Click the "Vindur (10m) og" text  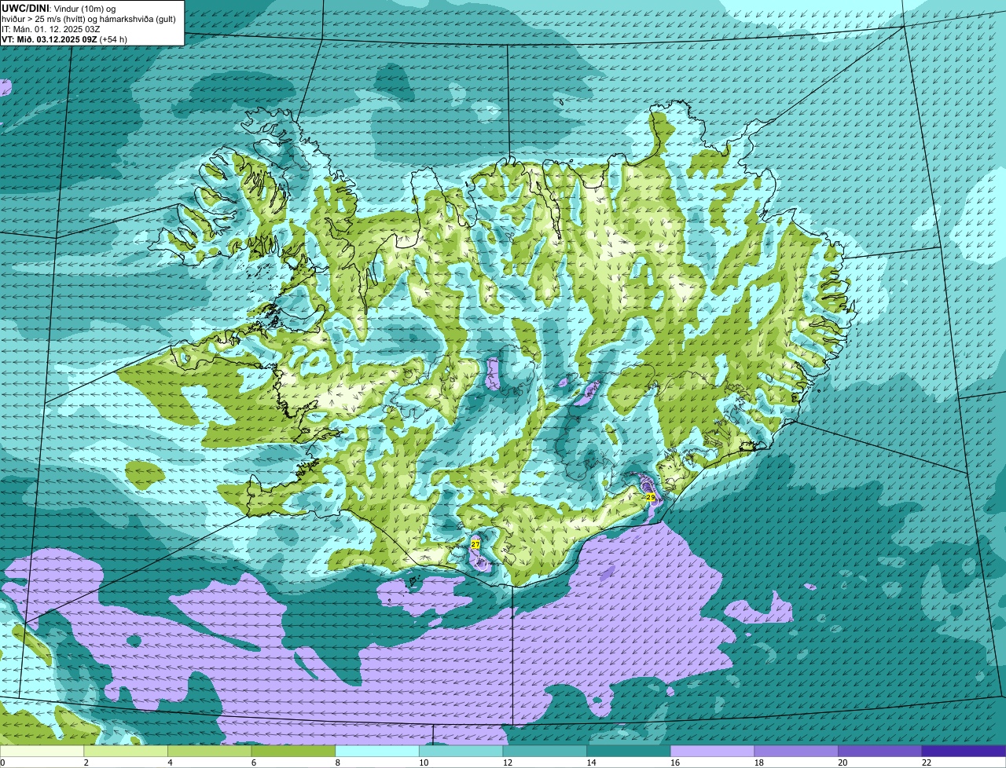point(84,8)
